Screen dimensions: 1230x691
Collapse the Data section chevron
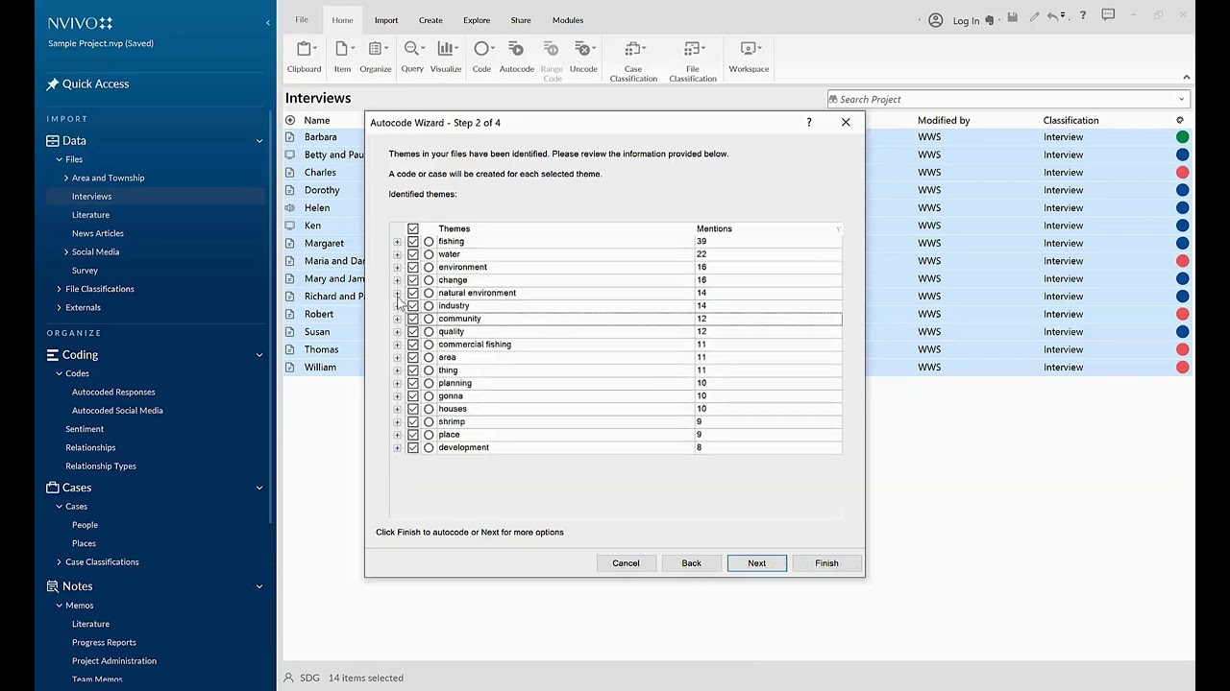(x=258, y=141)
